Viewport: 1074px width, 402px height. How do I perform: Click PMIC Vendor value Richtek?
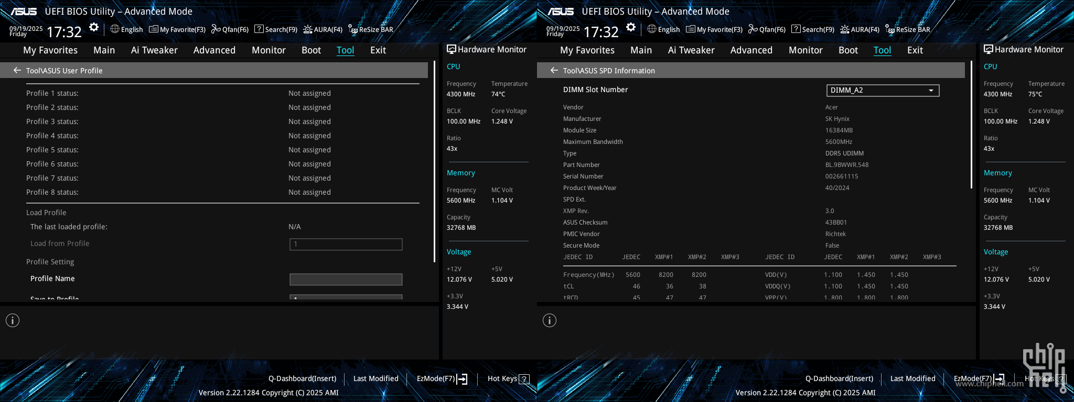pos(835,234)
